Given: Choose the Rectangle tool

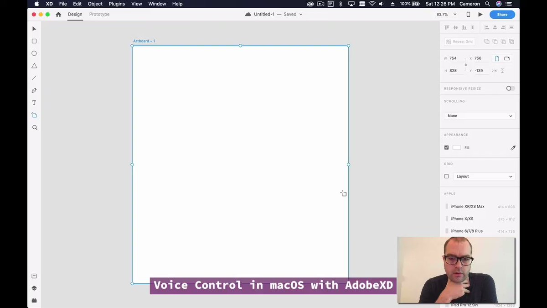Looking at the screenshot, I should coord(34,41).
